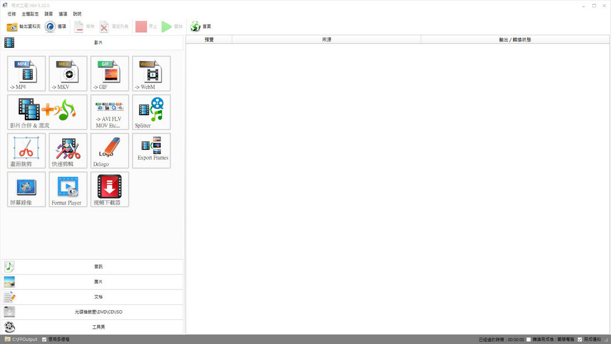
Task: Click the green 開始 start button
Action: pos(172,26)
